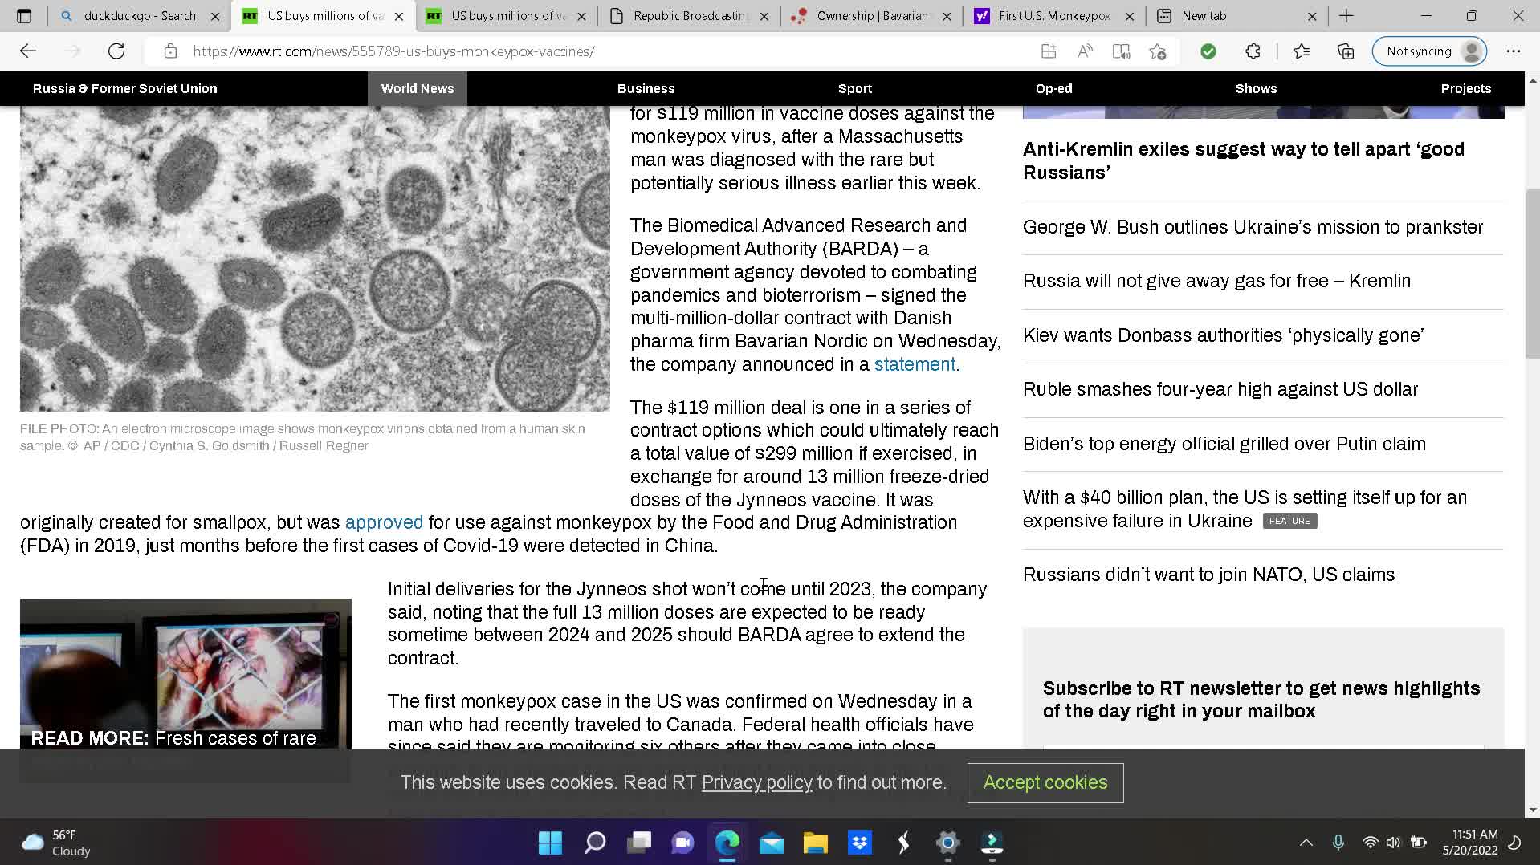
Task: Open Kiev wants Donbass authorities story
Action: pyautogui.click(x=1223, y=335)
